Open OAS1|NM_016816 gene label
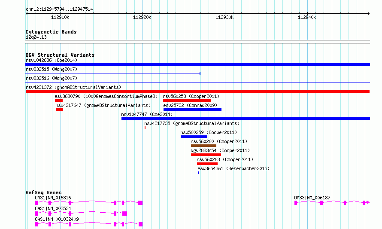 53,198
